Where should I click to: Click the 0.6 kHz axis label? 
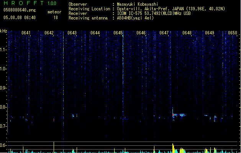pyautogui.click(x=3, y=145)
